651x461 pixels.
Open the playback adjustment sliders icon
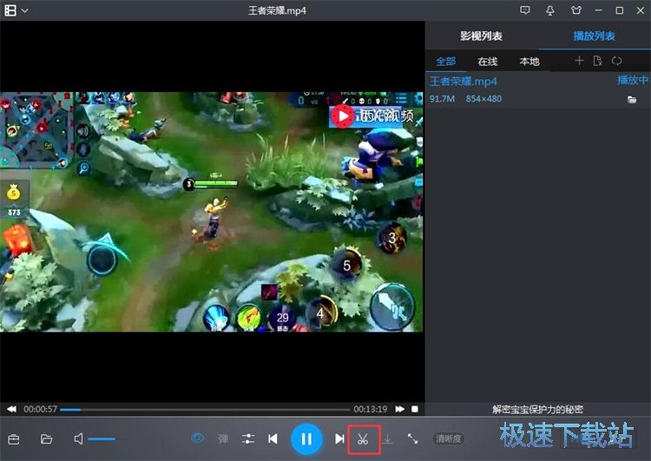pyautogui.click(x=248, y=439)
